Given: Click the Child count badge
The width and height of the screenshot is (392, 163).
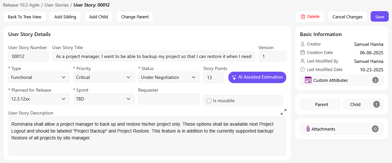Looking at the screenshot, I should [x=377, y=104].
